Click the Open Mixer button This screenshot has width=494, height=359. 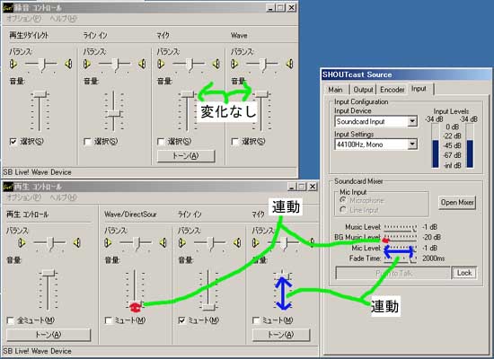coord(457,203)
